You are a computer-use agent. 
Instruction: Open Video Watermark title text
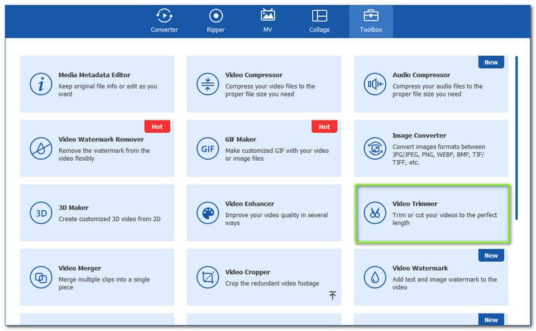pyautogui.click(x=420, y=268)
